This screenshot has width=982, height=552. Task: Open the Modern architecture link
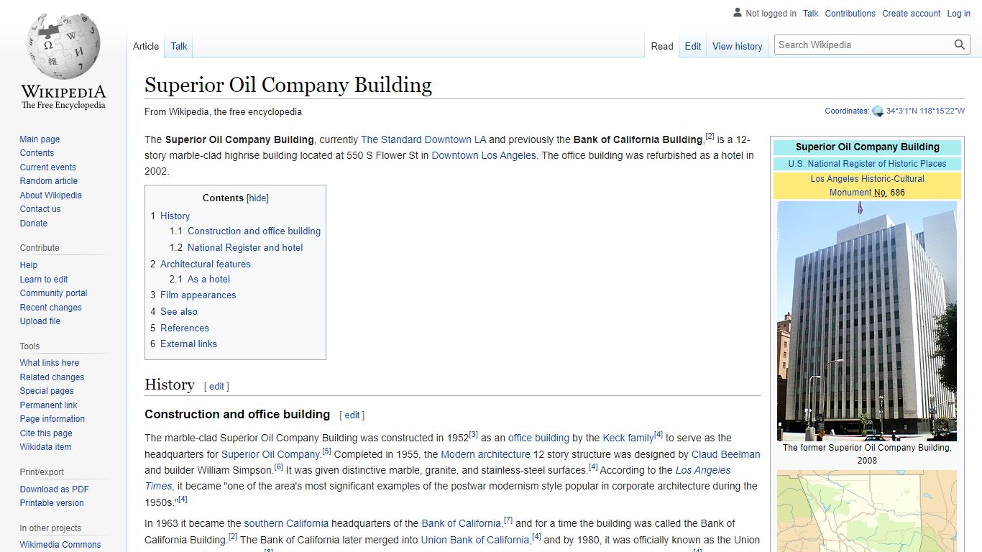(x=485, y=454)
